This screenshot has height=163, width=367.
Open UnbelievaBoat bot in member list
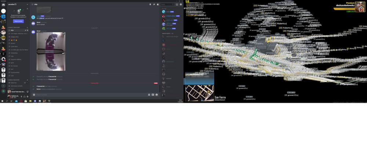point(171,16)
